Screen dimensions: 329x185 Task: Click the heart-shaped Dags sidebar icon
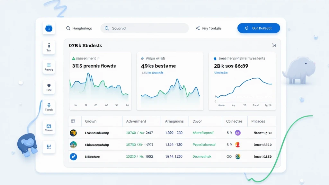(x=49, y=87)
